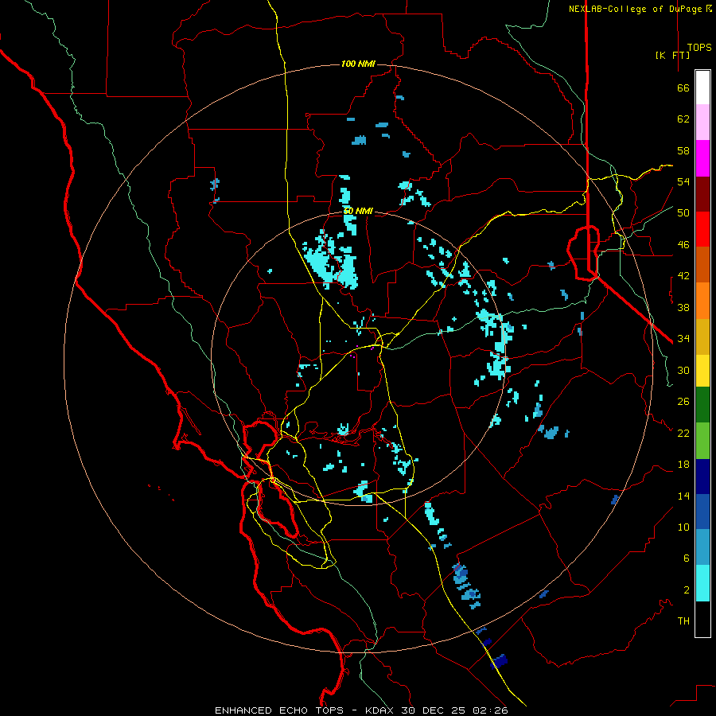Click the legend value 58
Image resolution: width=716 pixels, height=716 pixels.
(683, 150)
